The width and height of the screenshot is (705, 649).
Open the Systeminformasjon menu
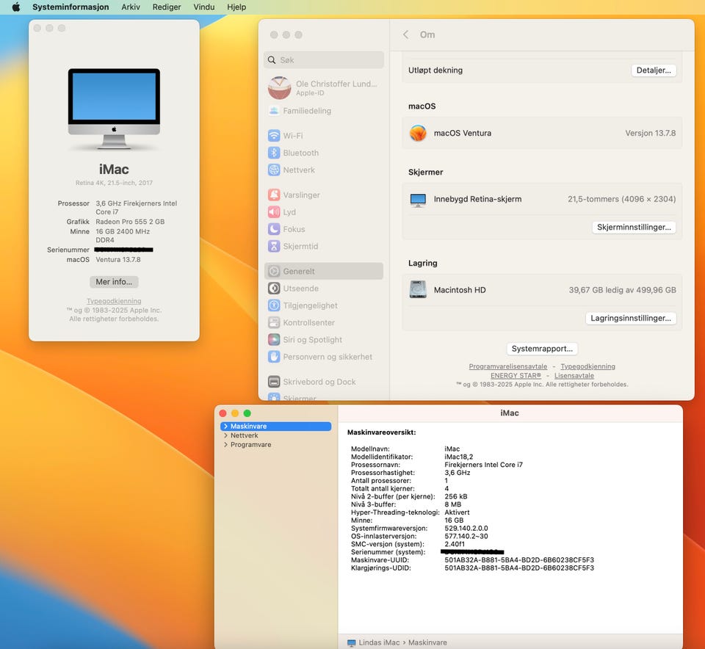point(70,7)
